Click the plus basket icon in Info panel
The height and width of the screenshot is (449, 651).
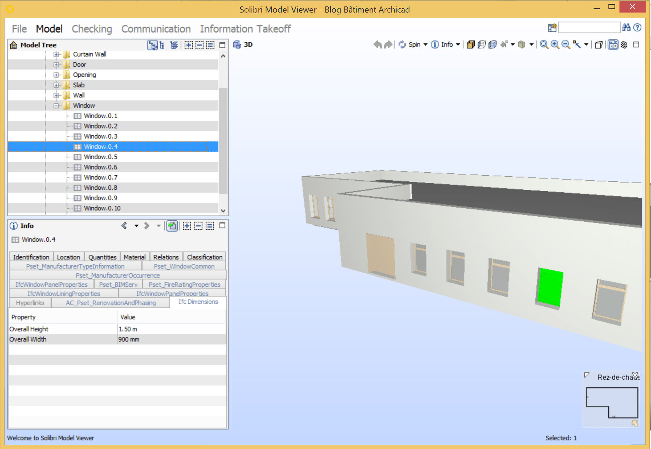click(187, 226)
